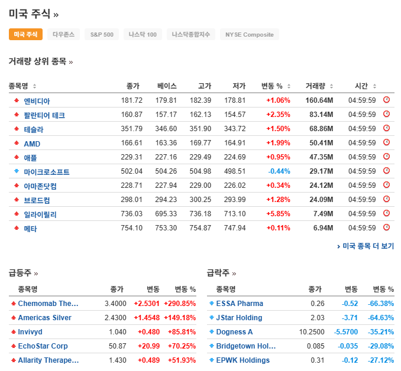401x371 pixels.
Task: Open the 팔란티어 테크 stock link
Action: [44, 115]
